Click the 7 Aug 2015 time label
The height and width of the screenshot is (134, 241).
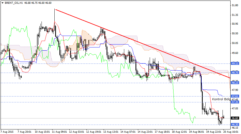7,132
